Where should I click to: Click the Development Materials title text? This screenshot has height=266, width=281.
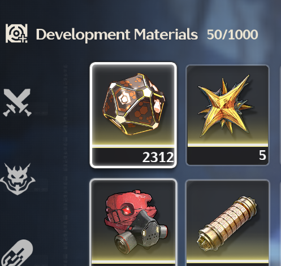(117, 35)
